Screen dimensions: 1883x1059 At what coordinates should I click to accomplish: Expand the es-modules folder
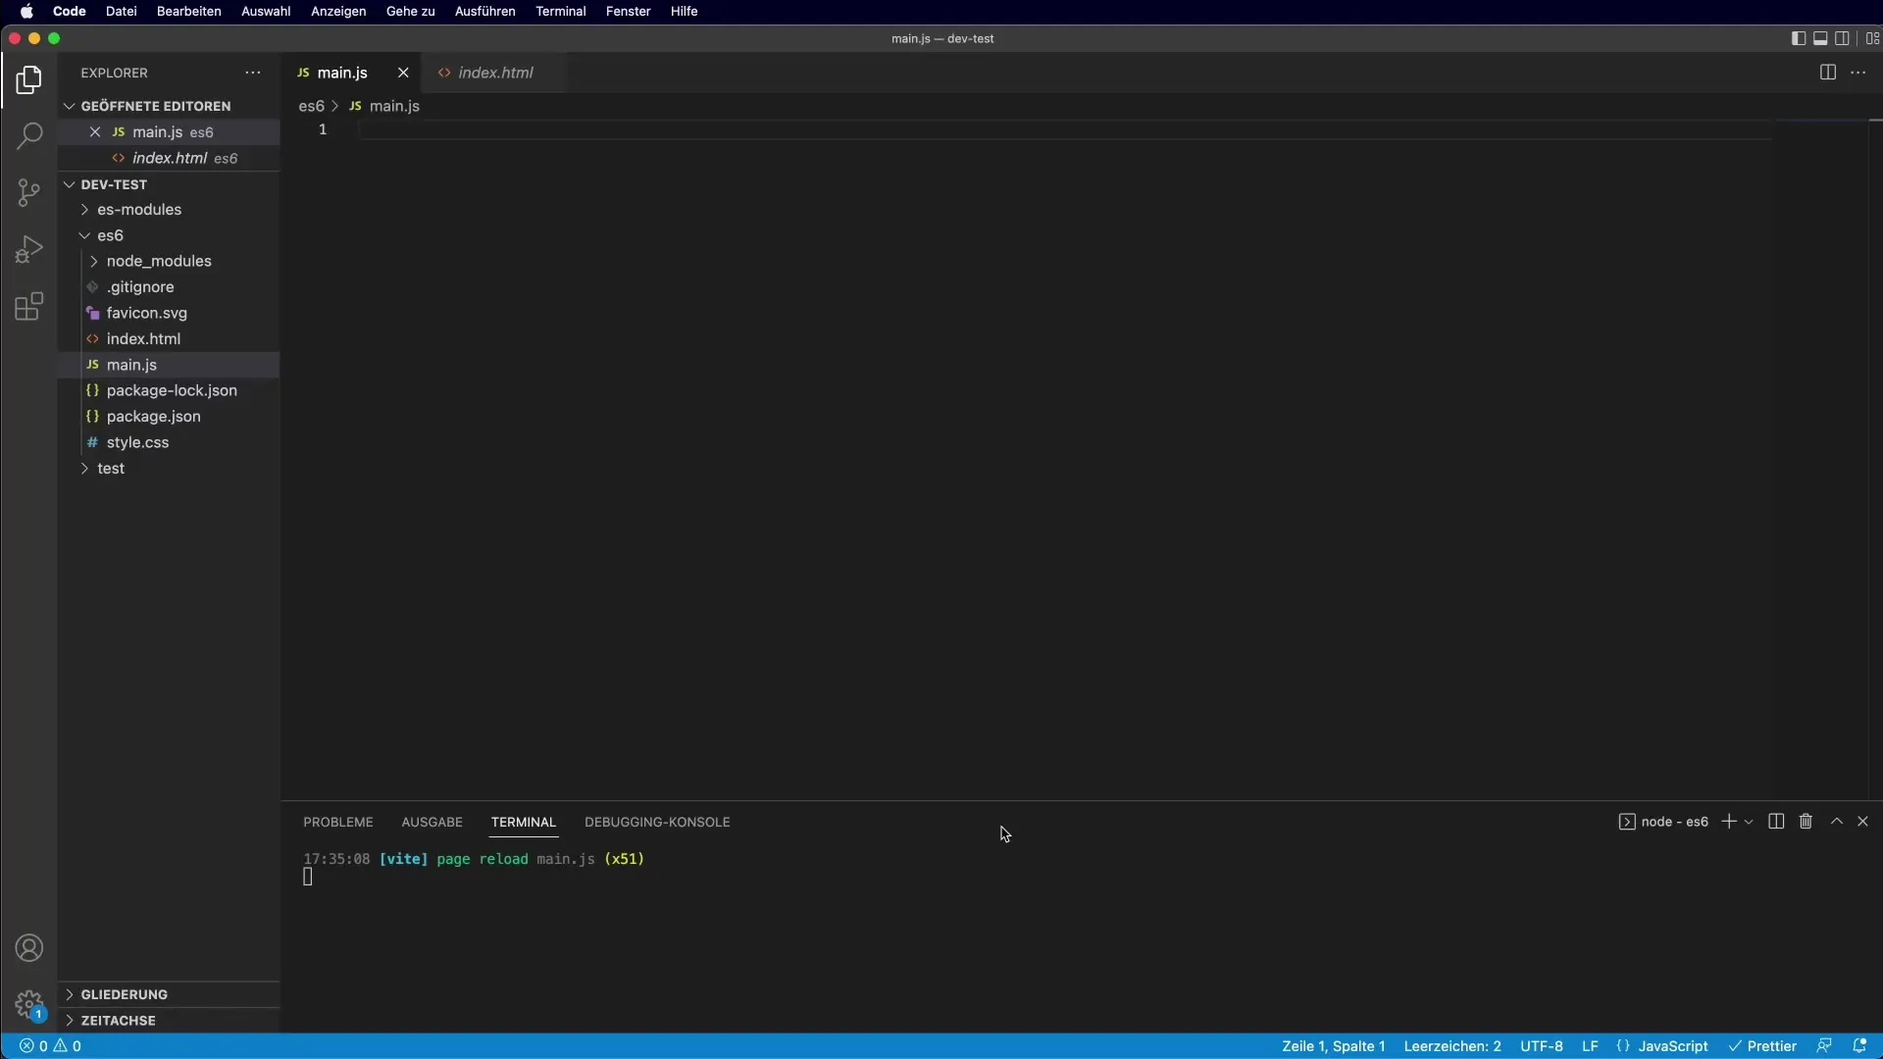tap(139, 210)
